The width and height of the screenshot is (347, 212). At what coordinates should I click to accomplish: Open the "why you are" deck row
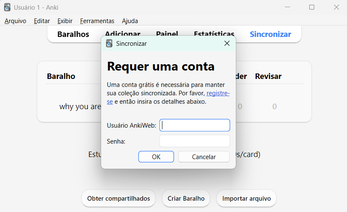click(x=80, y=107)
